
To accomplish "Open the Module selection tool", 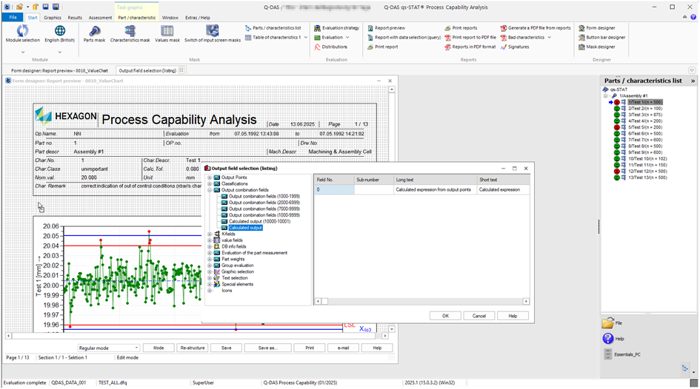I will coord(23,34).
